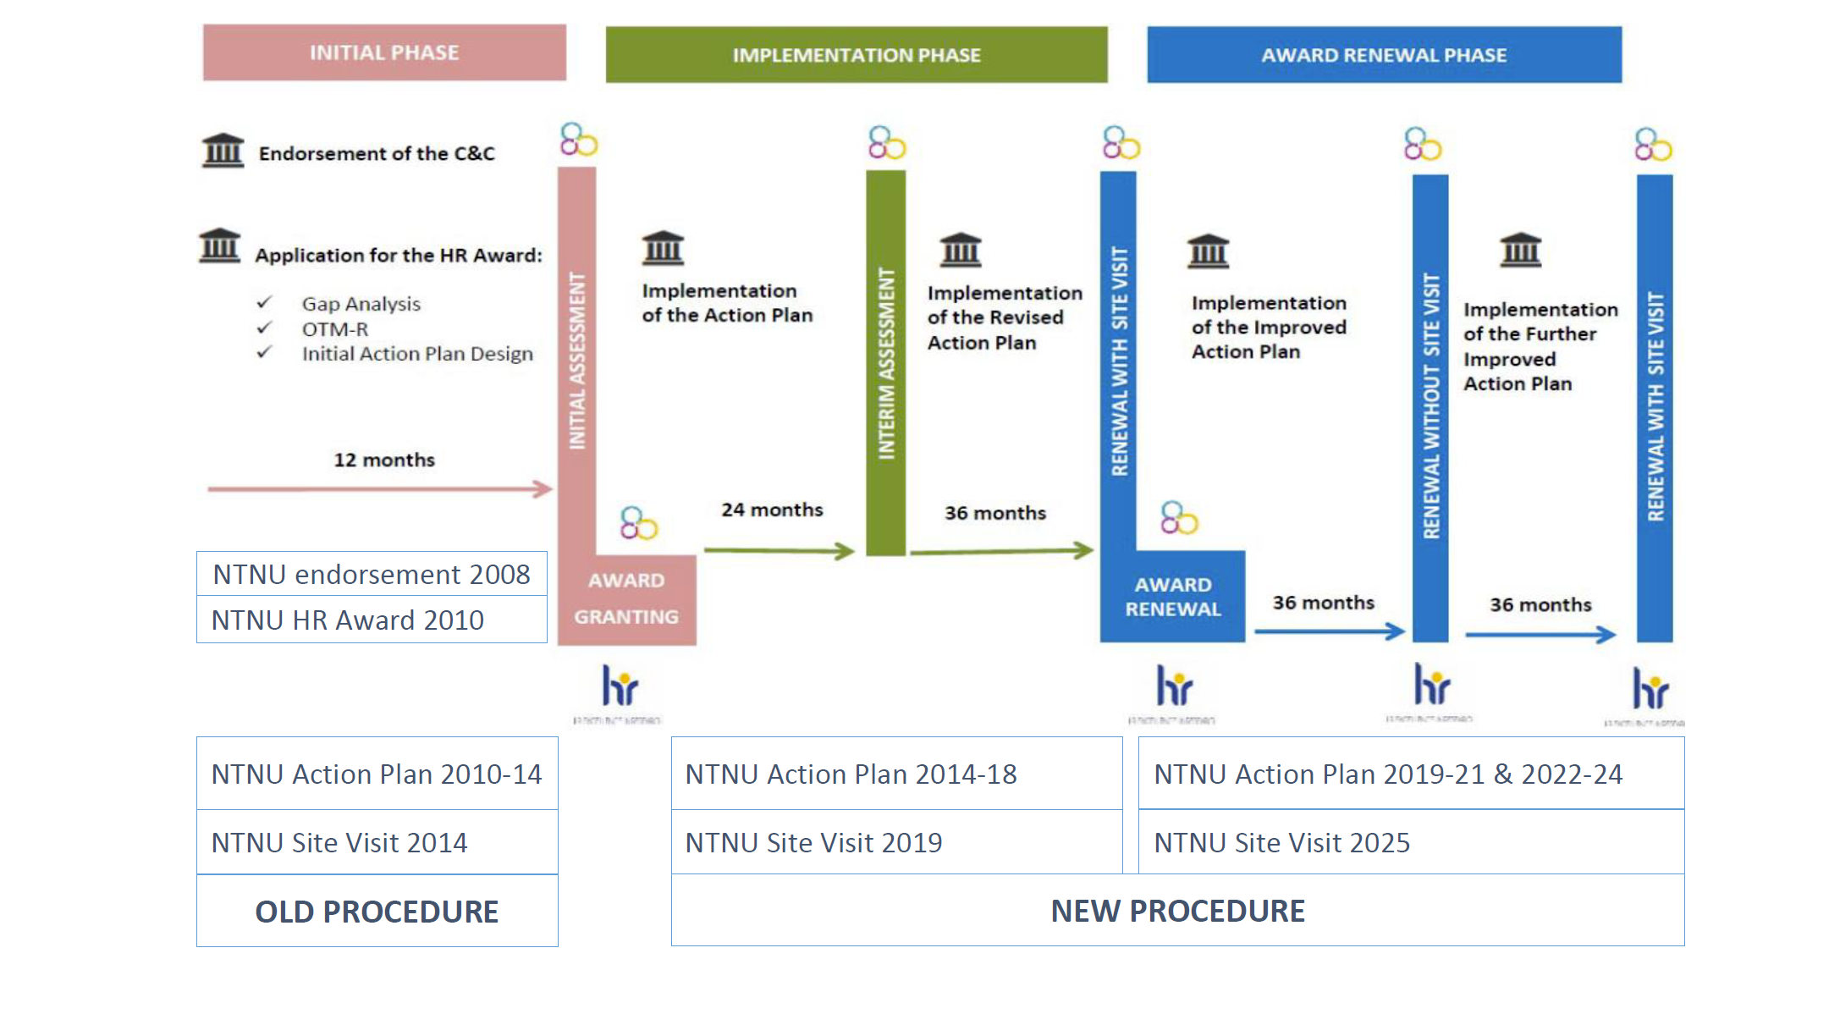
Task: Click the RENEWAL WITHOUT SITE VISIT bar
Action: click(1430, 406)
